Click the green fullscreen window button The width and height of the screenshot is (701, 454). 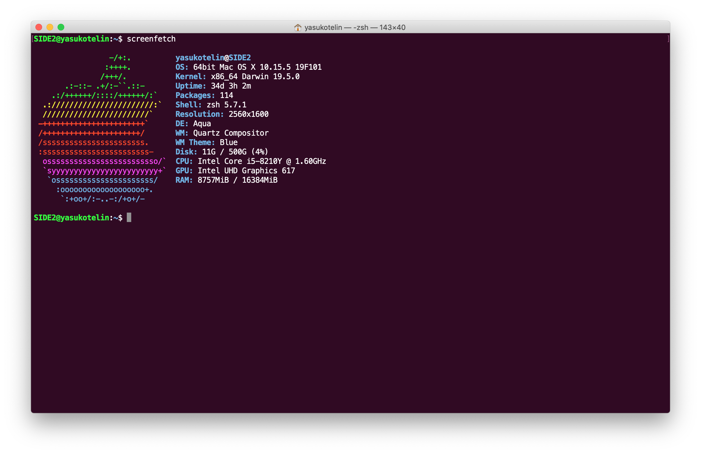click(61, 27)
